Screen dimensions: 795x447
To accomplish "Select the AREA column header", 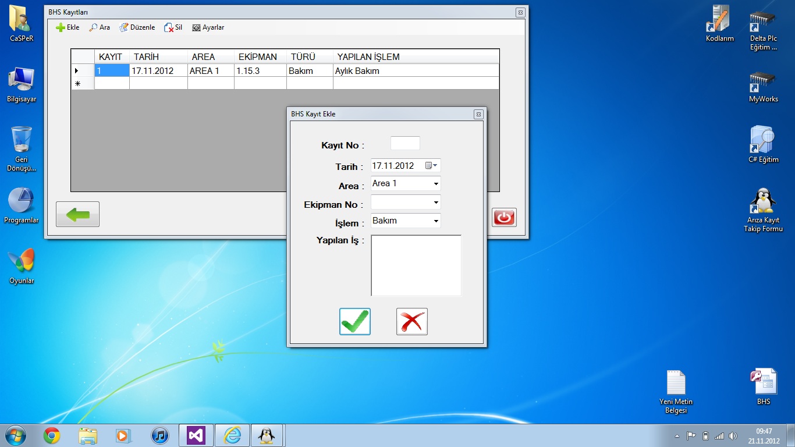I will (211, 56).
